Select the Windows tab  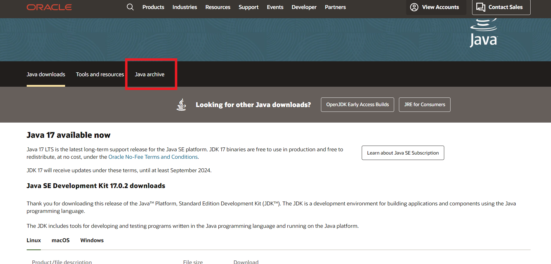point(92,240)
